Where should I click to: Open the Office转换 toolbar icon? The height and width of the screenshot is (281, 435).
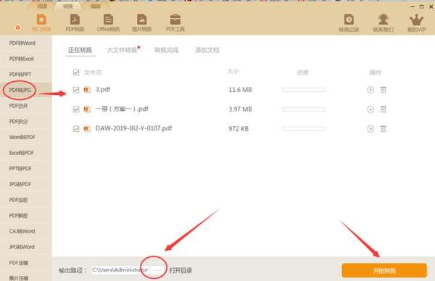pyautogui.click(x=108, y=22)
